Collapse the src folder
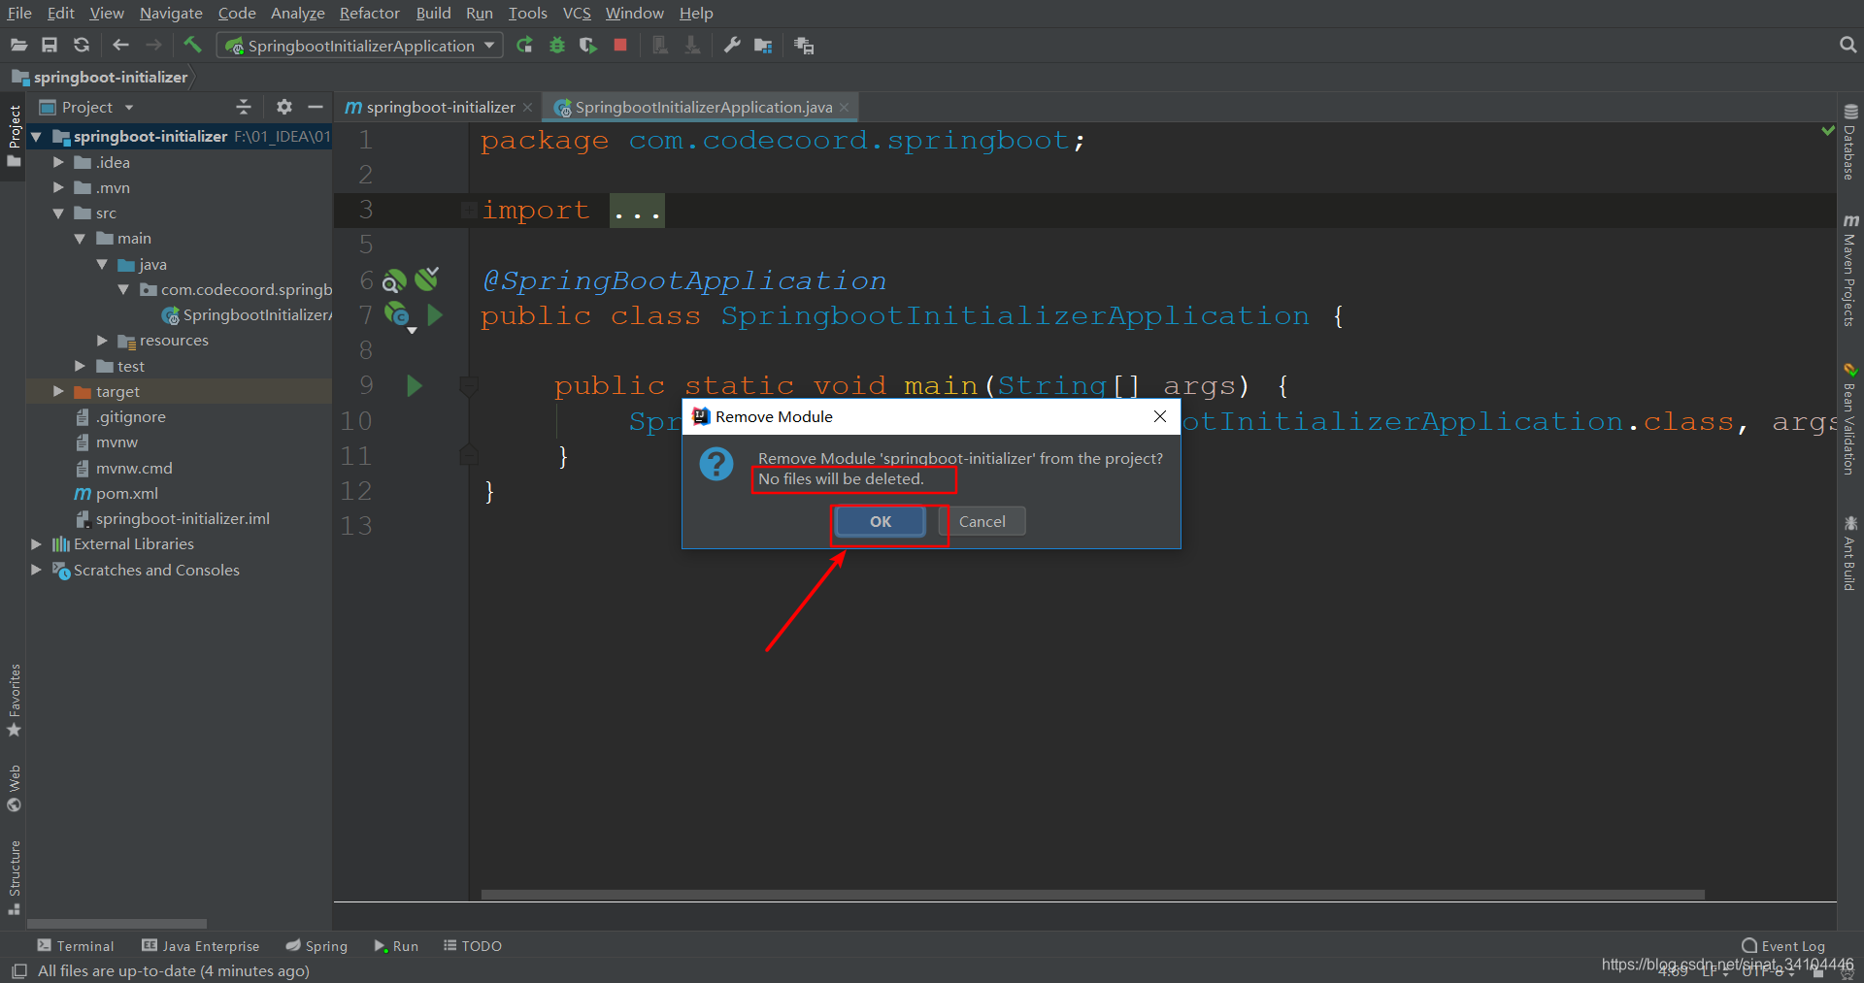This screenshot has width=1864, height=983. 58,213
